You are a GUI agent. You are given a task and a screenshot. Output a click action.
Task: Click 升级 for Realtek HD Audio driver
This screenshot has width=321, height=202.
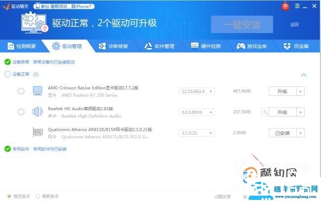coord(282,112)
